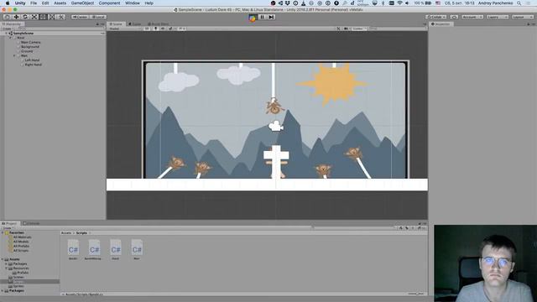The image size is (537, 302).
Task: Open the Layers dropdown
Action: click(x=498, y=17)
